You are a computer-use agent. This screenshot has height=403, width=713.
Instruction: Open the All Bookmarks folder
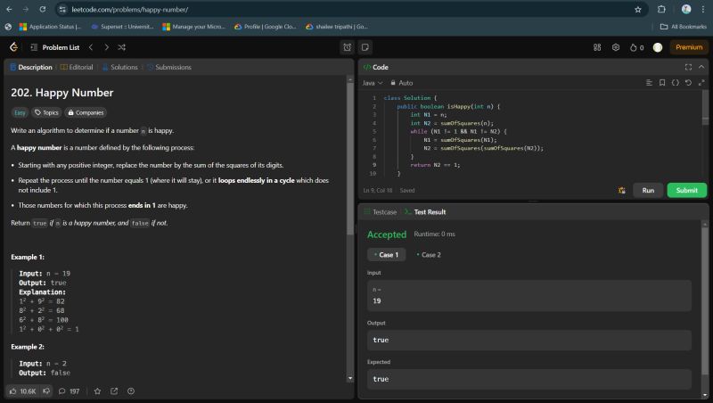(x=683, y=27)
